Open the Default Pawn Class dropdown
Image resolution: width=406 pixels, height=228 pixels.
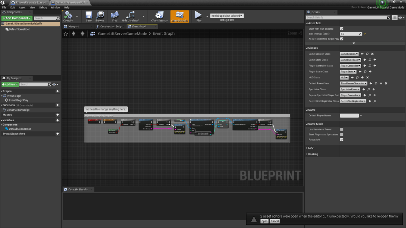tap(354, 84)
